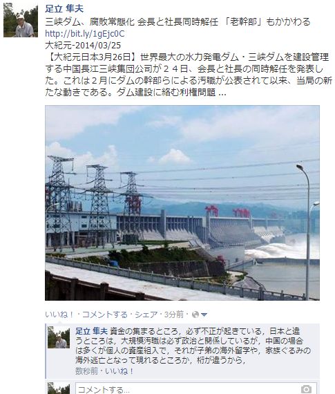Image resolution: width=335 pixels, height=394 pixels.
Task: Click 足立 隼夫 name in comment
Action: [92, 331]
